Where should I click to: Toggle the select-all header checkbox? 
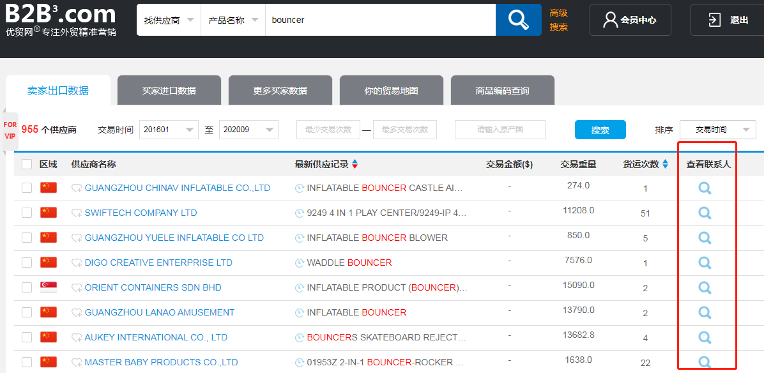tap(27, 164)
